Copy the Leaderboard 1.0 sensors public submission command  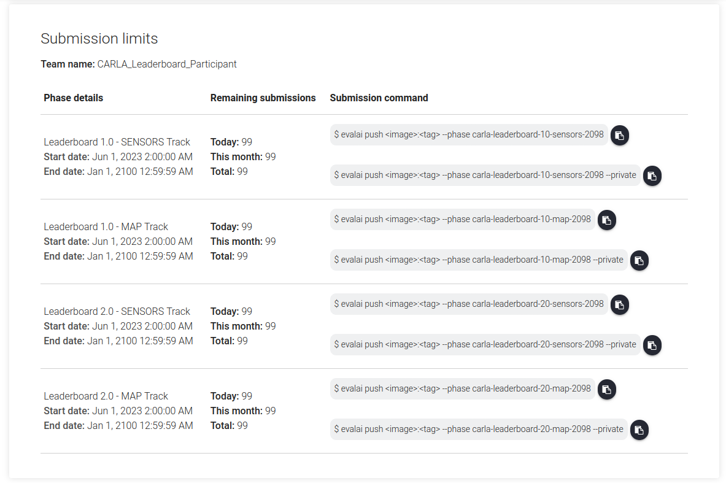[x=619, y=136]
